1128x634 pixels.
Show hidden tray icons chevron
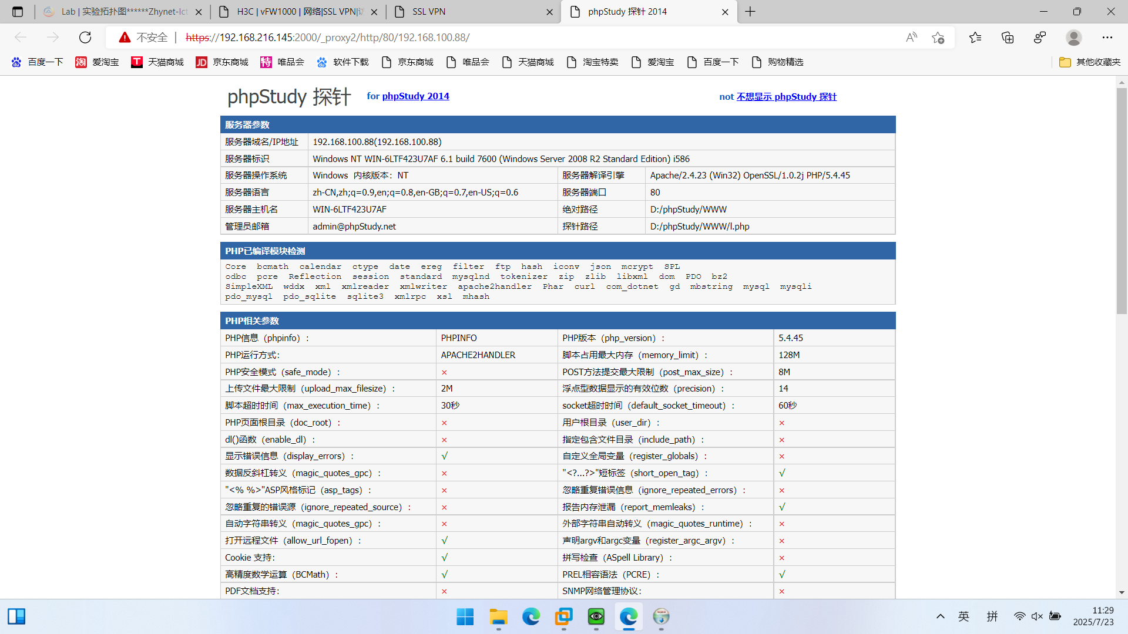click(x=941, y=616)
